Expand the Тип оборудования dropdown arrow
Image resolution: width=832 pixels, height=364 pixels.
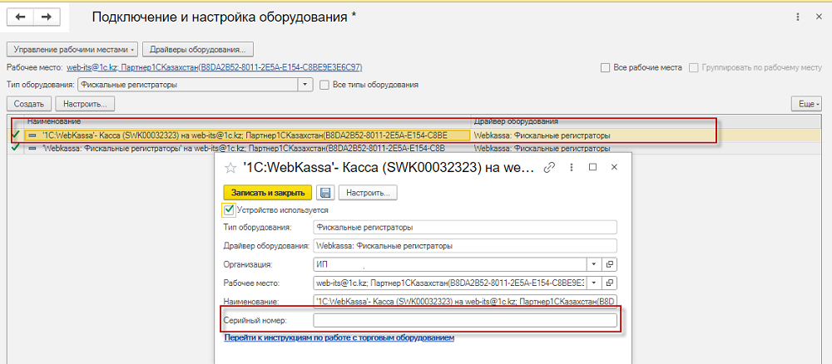(x=305, y=84)
